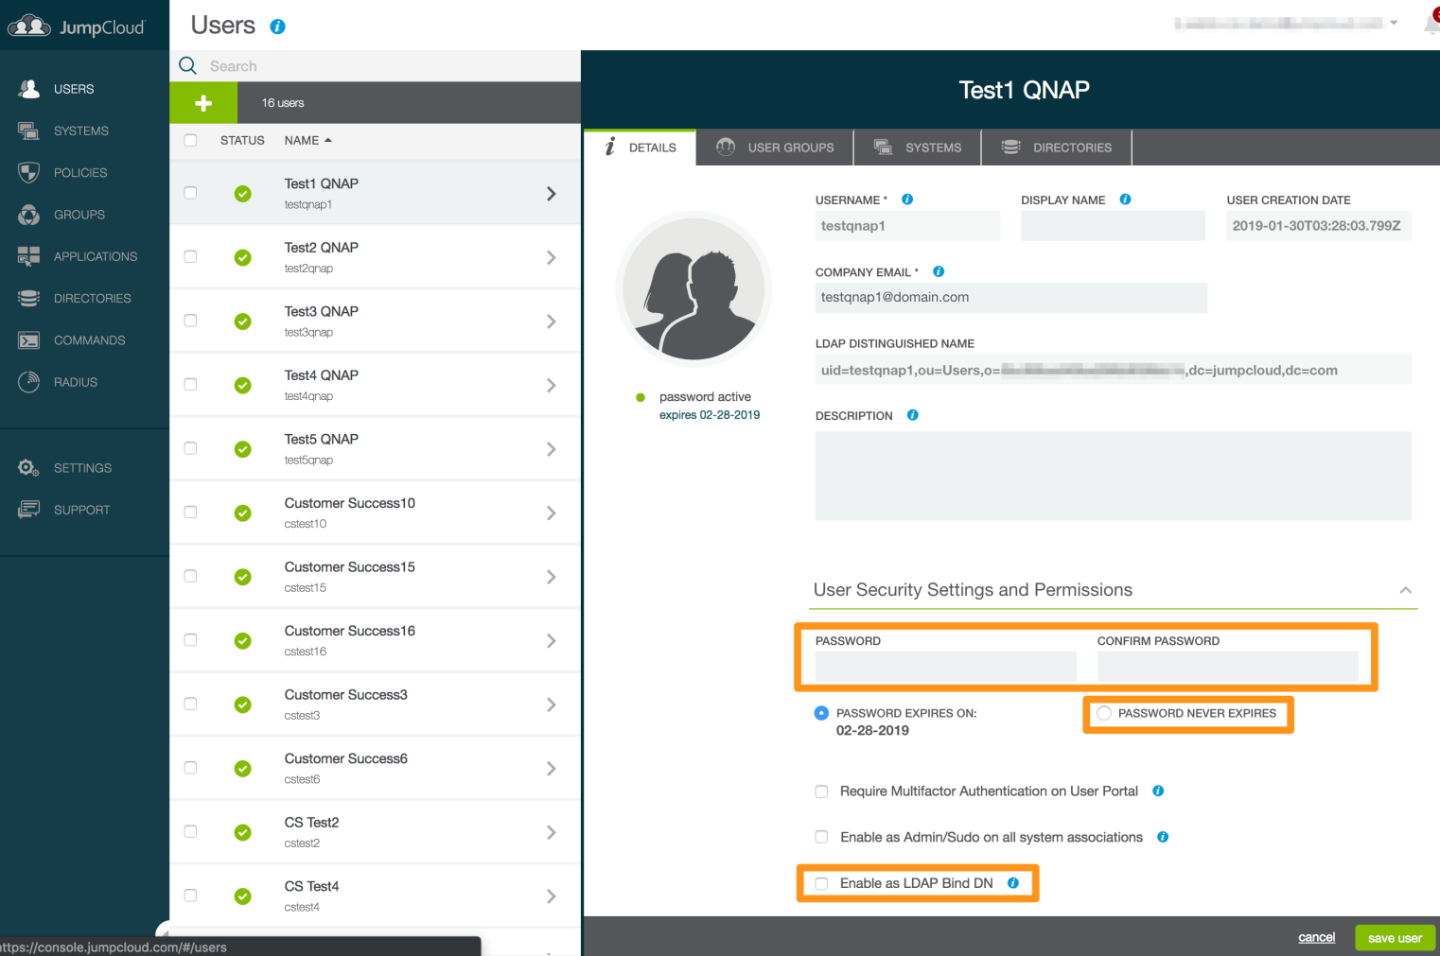Click the search magnifier icon
The width and height of the screenshot is (1440, 956).
(188, 66)
